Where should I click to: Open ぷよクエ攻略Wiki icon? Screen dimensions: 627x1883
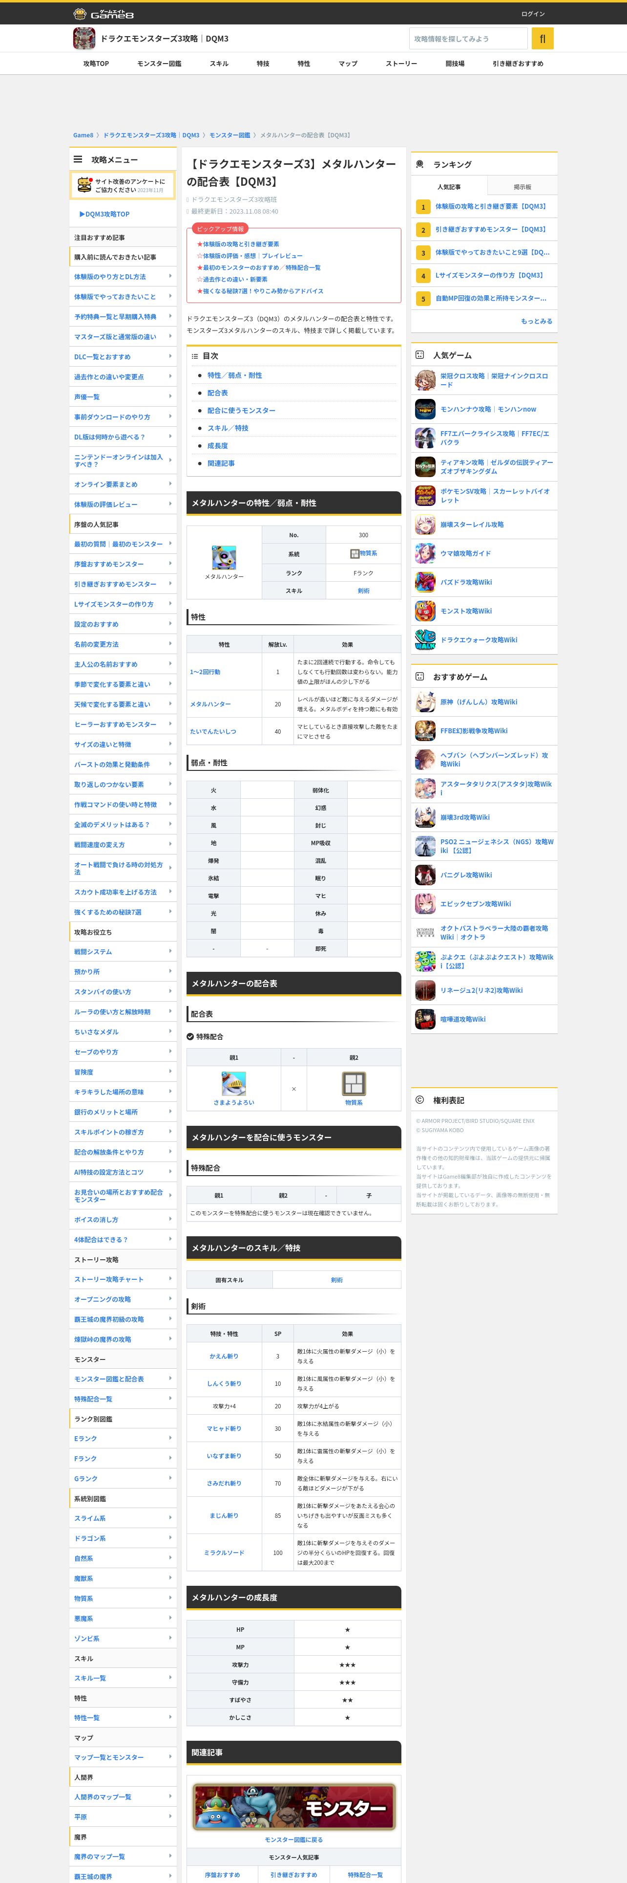[425, 961]
